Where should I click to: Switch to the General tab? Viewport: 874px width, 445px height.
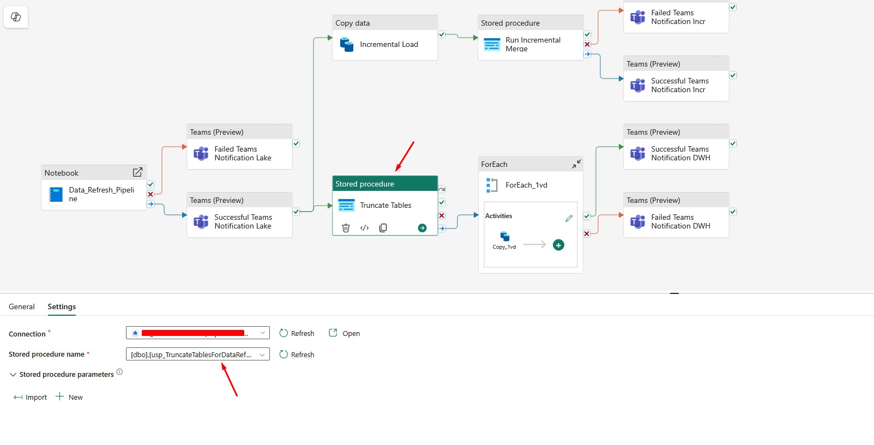[x=22, y=306]
